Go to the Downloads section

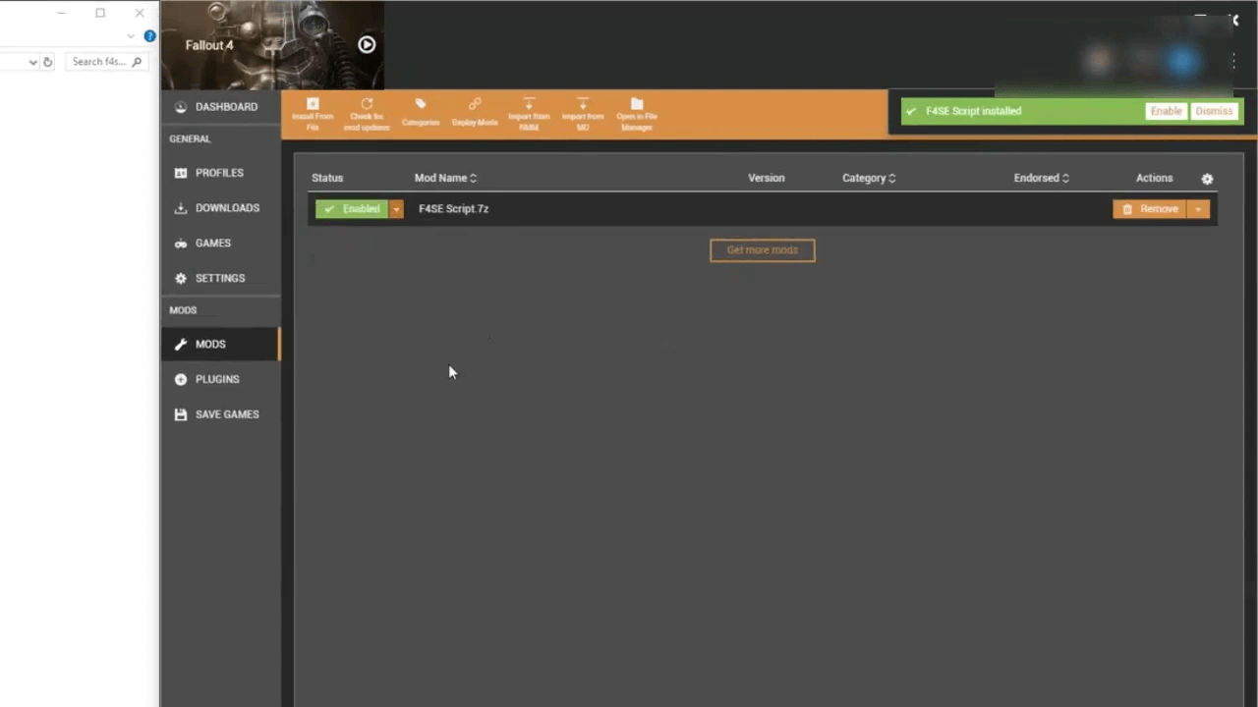coord(221,208)
